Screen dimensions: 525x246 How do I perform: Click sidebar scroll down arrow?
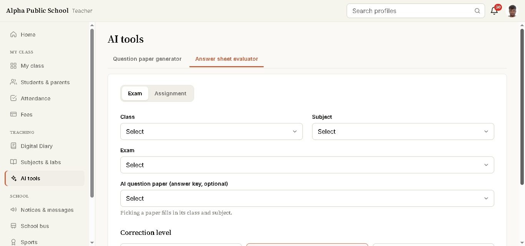[x=92, y=243]
